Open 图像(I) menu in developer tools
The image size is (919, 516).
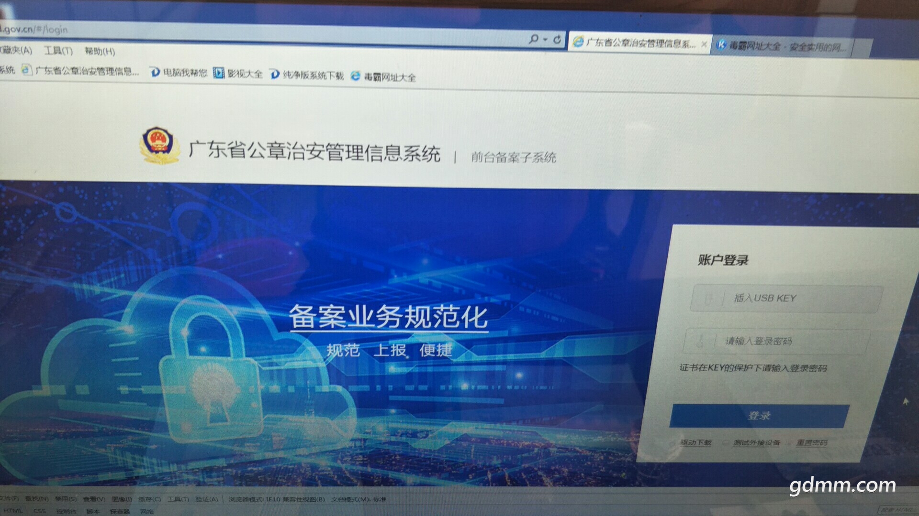point(122,499)
